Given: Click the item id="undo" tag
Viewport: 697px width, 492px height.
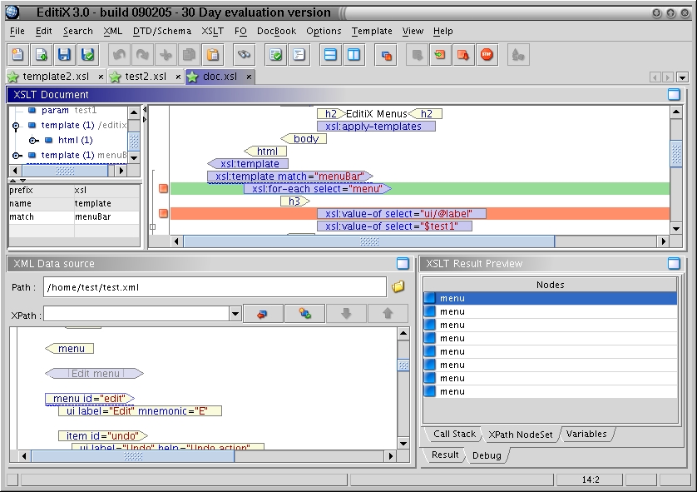Looking at the screenshot, I should tap(102, 436).
